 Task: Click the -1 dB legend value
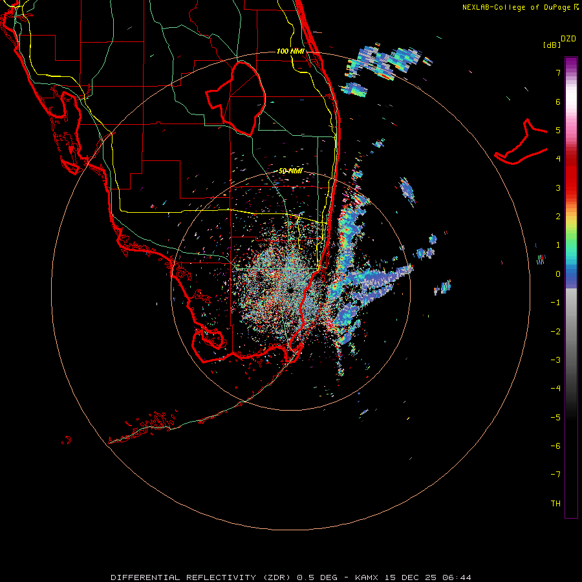555,303
